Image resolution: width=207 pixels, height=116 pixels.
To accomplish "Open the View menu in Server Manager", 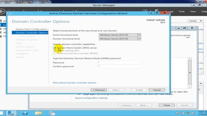I will 193,12.
